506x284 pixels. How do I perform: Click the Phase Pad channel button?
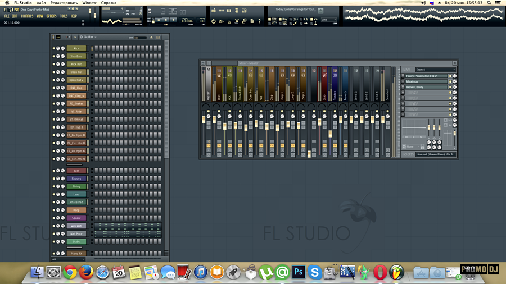pos(76,202)
